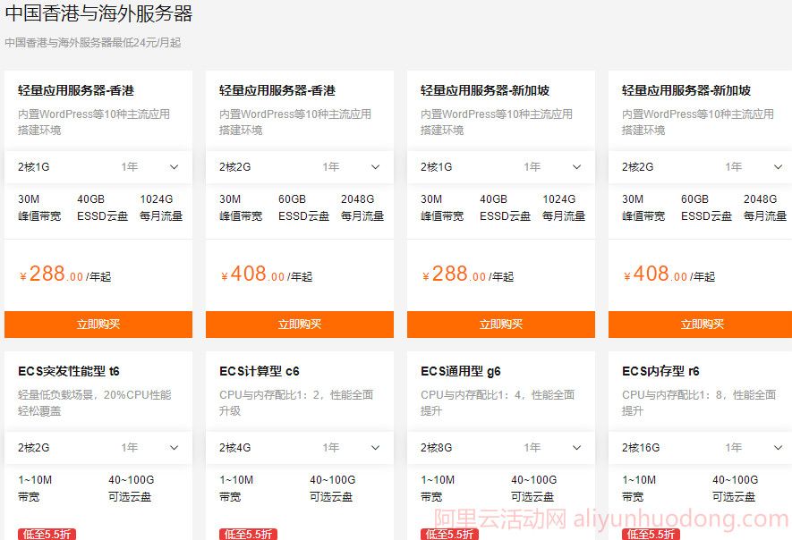
Task: Click 1~10M 带宽 on the ECS突发性能型 t6 card
Action: click(35, 488)
